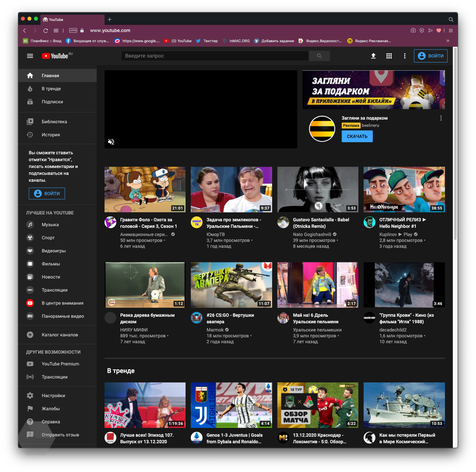Click the Спорт category icon

pos(30,238)
